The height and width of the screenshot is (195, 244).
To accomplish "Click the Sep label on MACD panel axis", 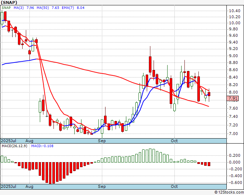I will [102, 186].
